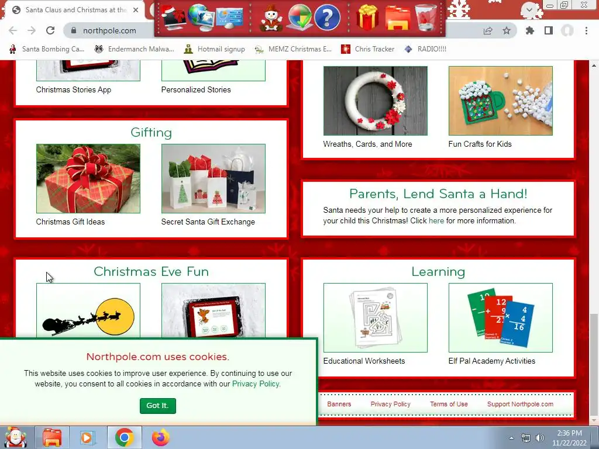Click the Secret Santa gift bags image
This screenshot has height=449, width=599.
213,178
